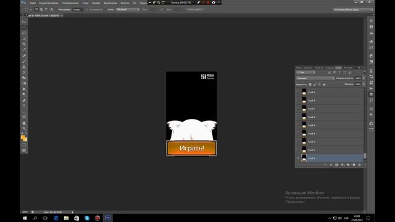Change screen mode from toolbox bottom

[x=24, y=150]
